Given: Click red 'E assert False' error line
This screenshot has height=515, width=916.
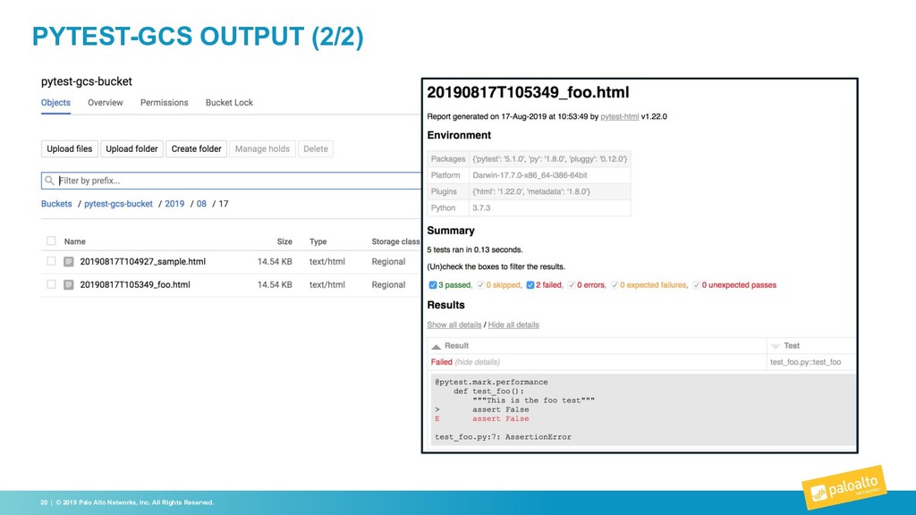Looking at the screenshot, I should (x=482, y=418).
